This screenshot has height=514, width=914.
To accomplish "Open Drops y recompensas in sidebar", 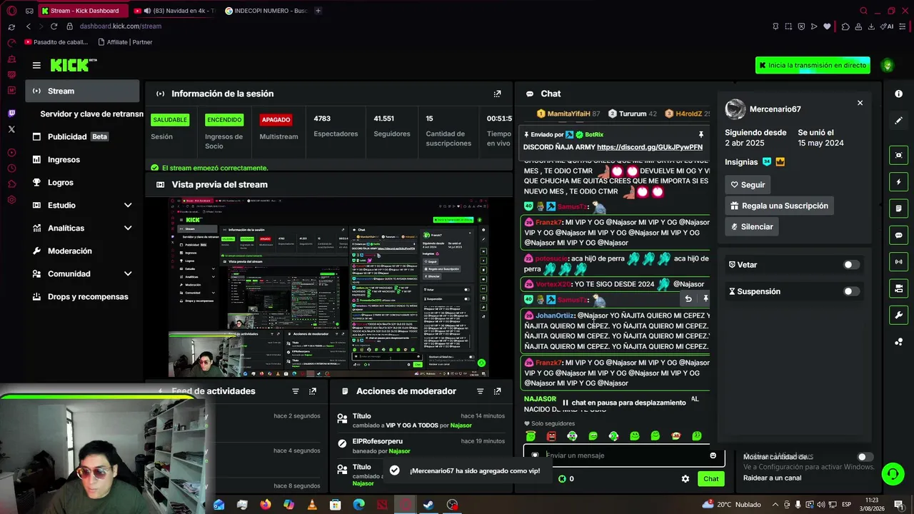I will coord(83,297).
